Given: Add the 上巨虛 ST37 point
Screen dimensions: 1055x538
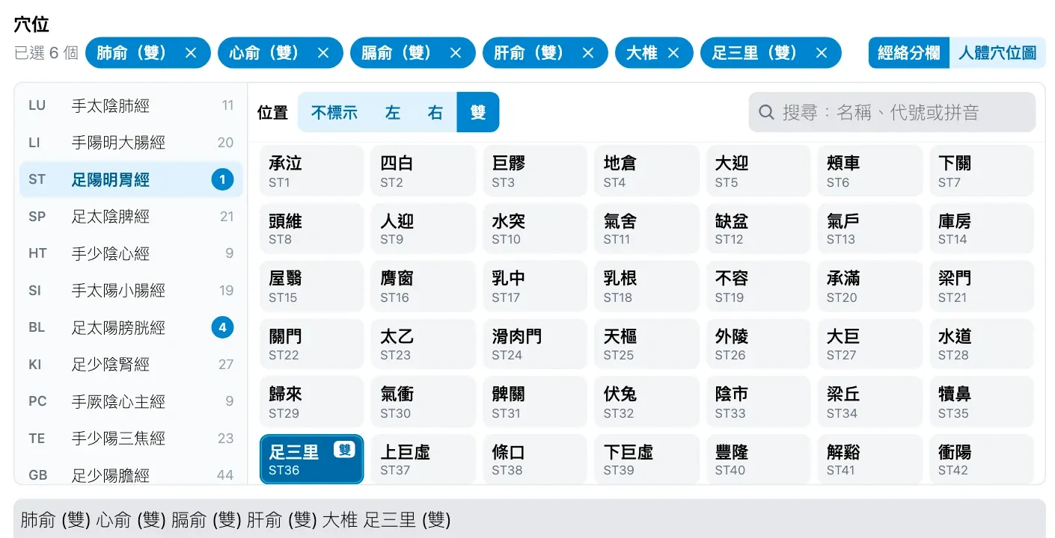Looking at the screenshot, I should 423,460.
